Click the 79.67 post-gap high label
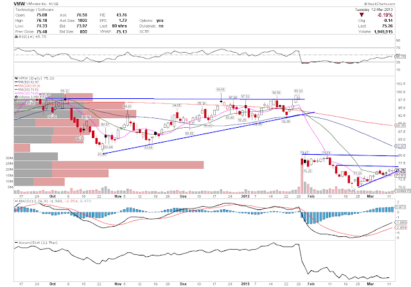The image size is (411, 287). pos(304,153)
